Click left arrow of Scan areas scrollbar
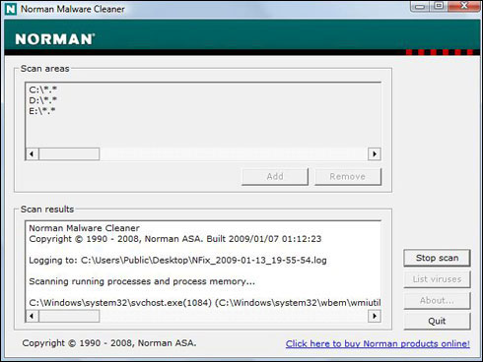This screenshot has width=483, height=362. tap(32, 153)
